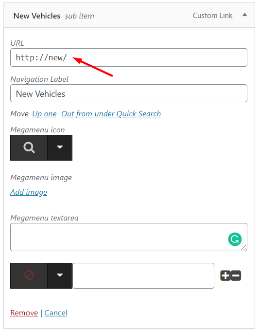The image size is (259, 331).
Task: Click the Add image link
Action: pyautogui.click(x=29, y=192)
